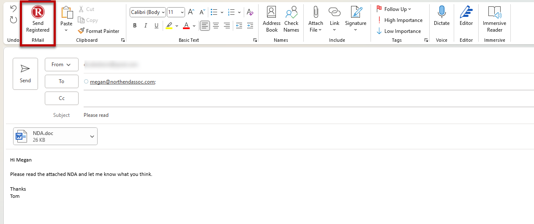Toggle Italic formatting

click(x=146, y=26)
